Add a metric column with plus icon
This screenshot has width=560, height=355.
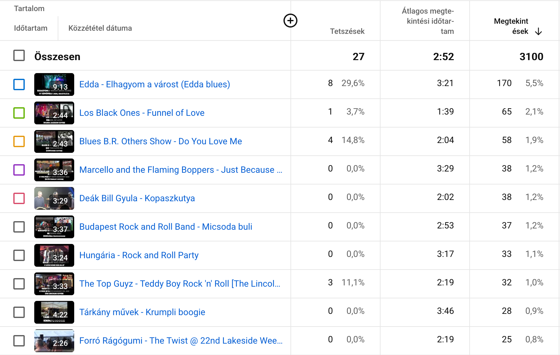[x=290, y=21]
